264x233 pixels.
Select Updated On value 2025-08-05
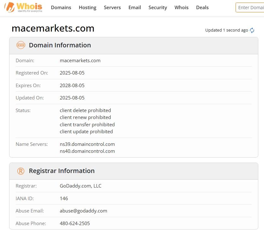coord(72,98)
